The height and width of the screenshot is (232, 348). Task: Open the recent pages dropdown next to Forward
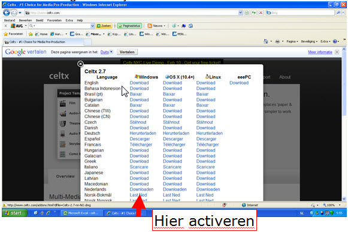tap(20, 13)
